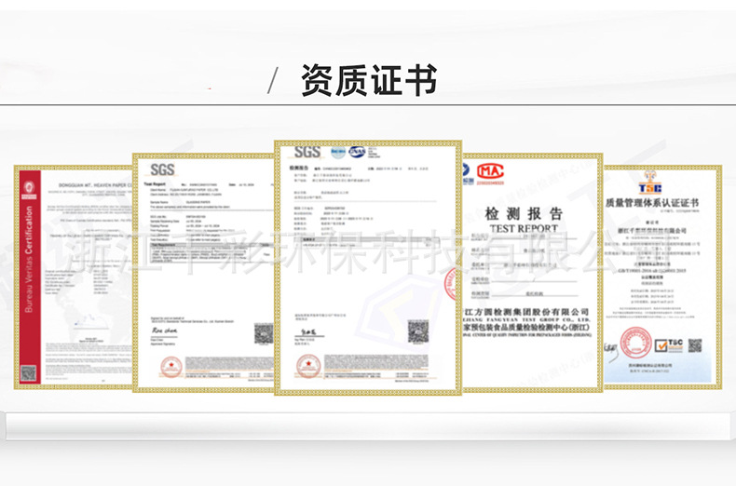Image resolution: width=736 pixels, height=486 pixels.
Task: Click the red CMA logo on the test report
Action: (490, 171)
